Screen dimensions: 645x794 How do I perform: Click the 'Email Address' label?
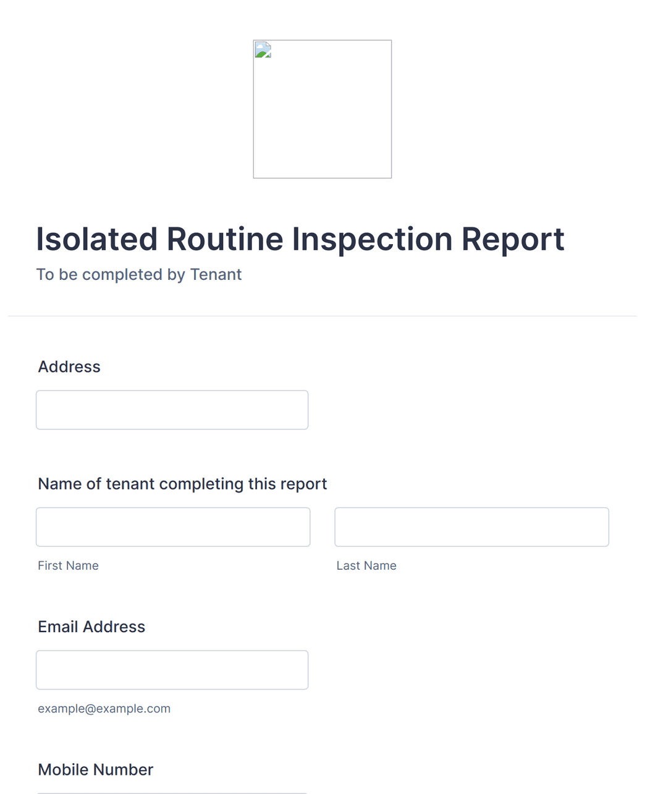(91, 627)
